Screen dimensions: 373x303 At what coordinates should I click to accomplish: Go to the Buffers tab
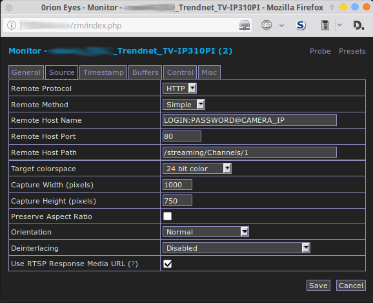tap(145, 72)
